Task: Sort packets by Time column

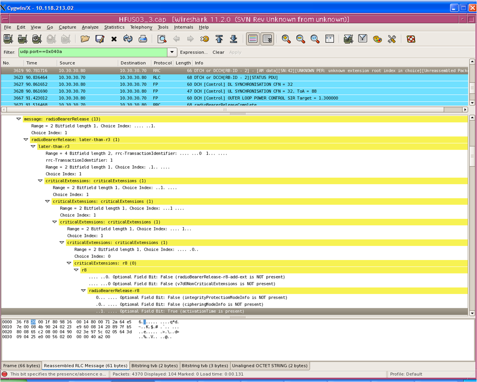Action: [40, 63]
